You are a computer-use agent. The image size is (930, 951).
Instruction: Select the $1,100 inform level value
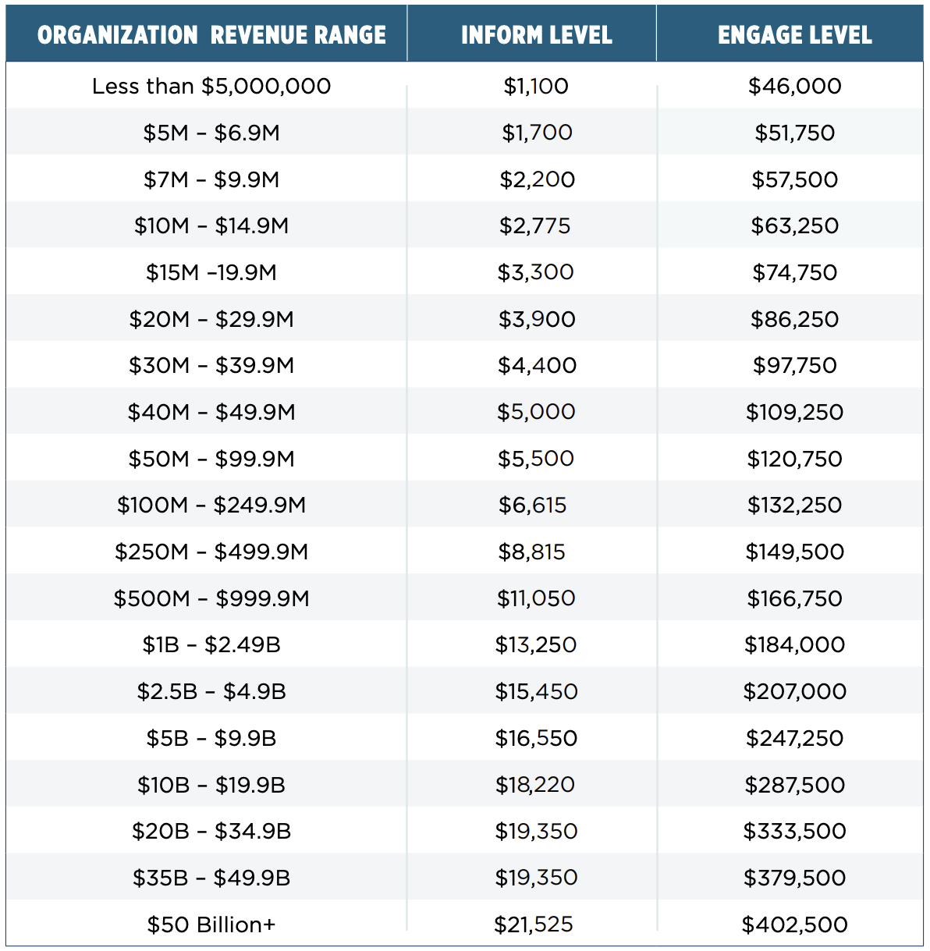coord(536,86)
